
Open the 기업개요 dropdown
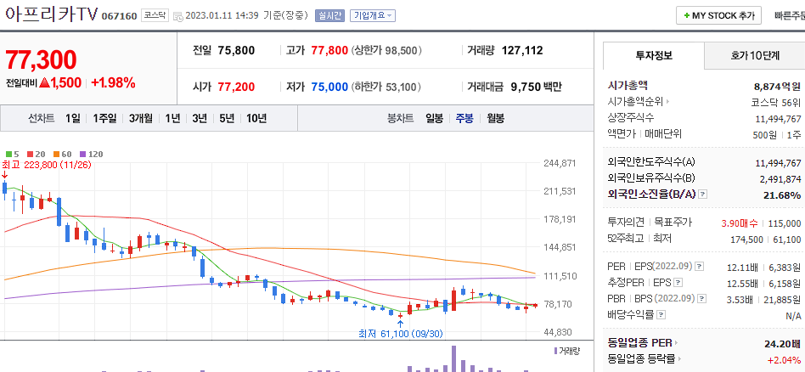pyautogui.click(x=373, y=15)
